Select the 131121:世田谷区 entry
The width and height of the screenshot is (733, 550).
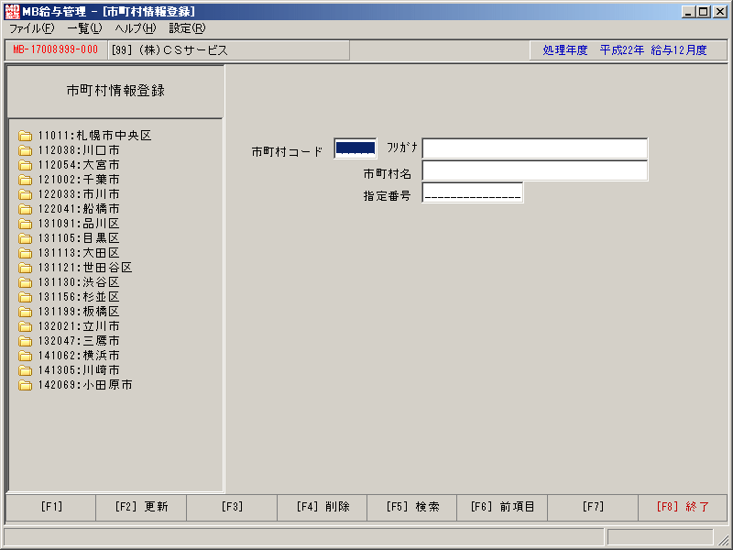click(x=85, y=268)
